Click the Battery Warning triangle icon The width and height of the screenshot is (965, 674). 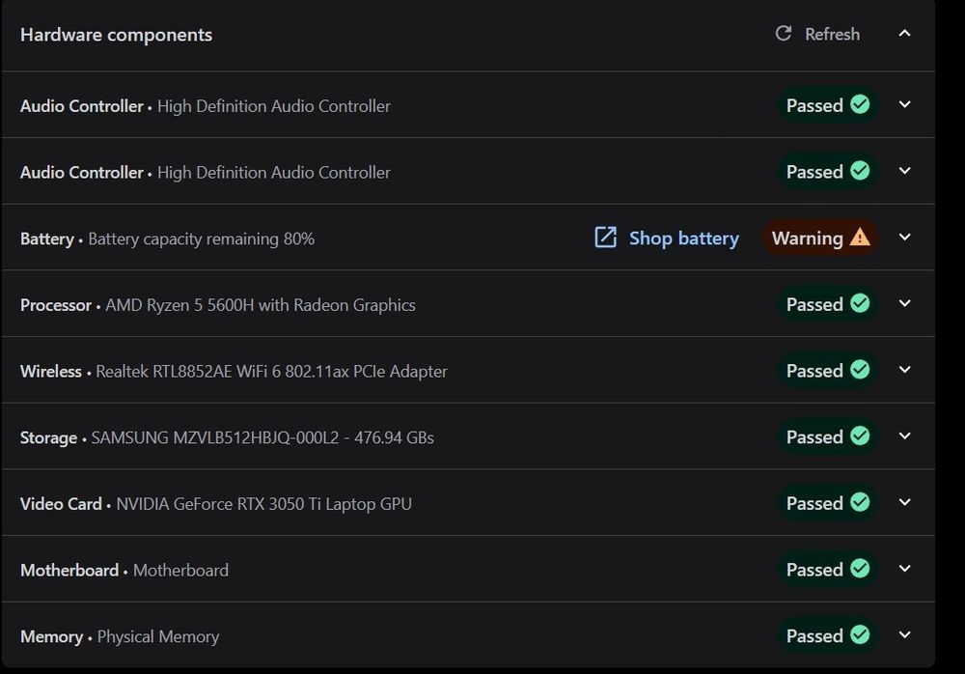pos(860,238)
